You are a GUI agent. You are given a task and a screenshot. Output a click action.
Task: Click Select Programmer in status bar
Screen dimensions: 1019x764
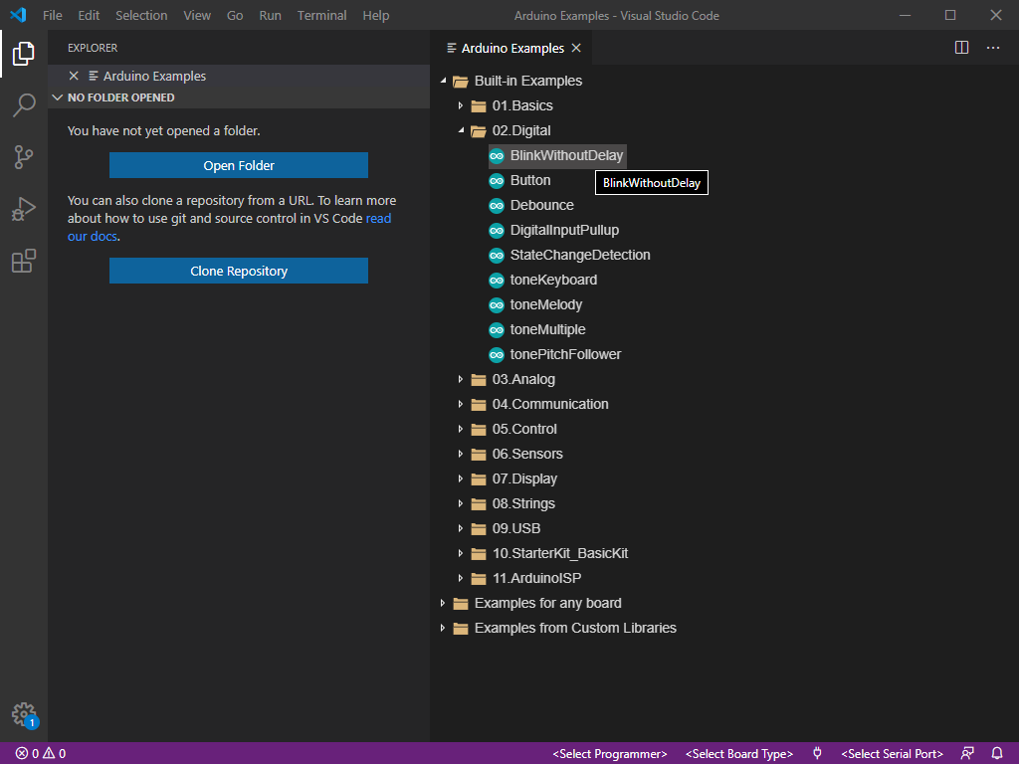click(610, 754)
